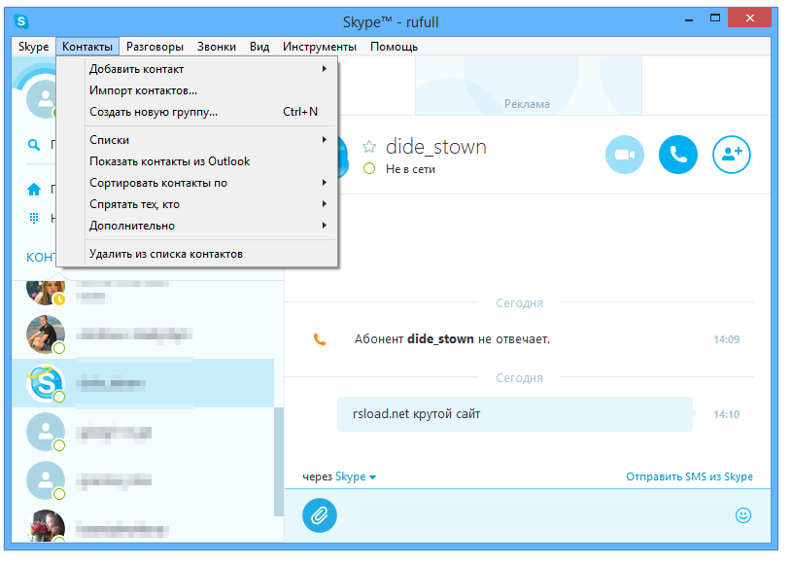The width and height of the screenshot is (791, 565).
Task: Select Показать контакты из Outlook
Action: click(196, 161)
